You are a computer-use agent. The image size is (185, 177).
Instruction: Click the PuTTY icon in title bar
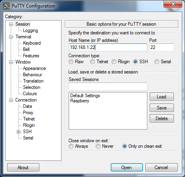[x=6, y=6]
